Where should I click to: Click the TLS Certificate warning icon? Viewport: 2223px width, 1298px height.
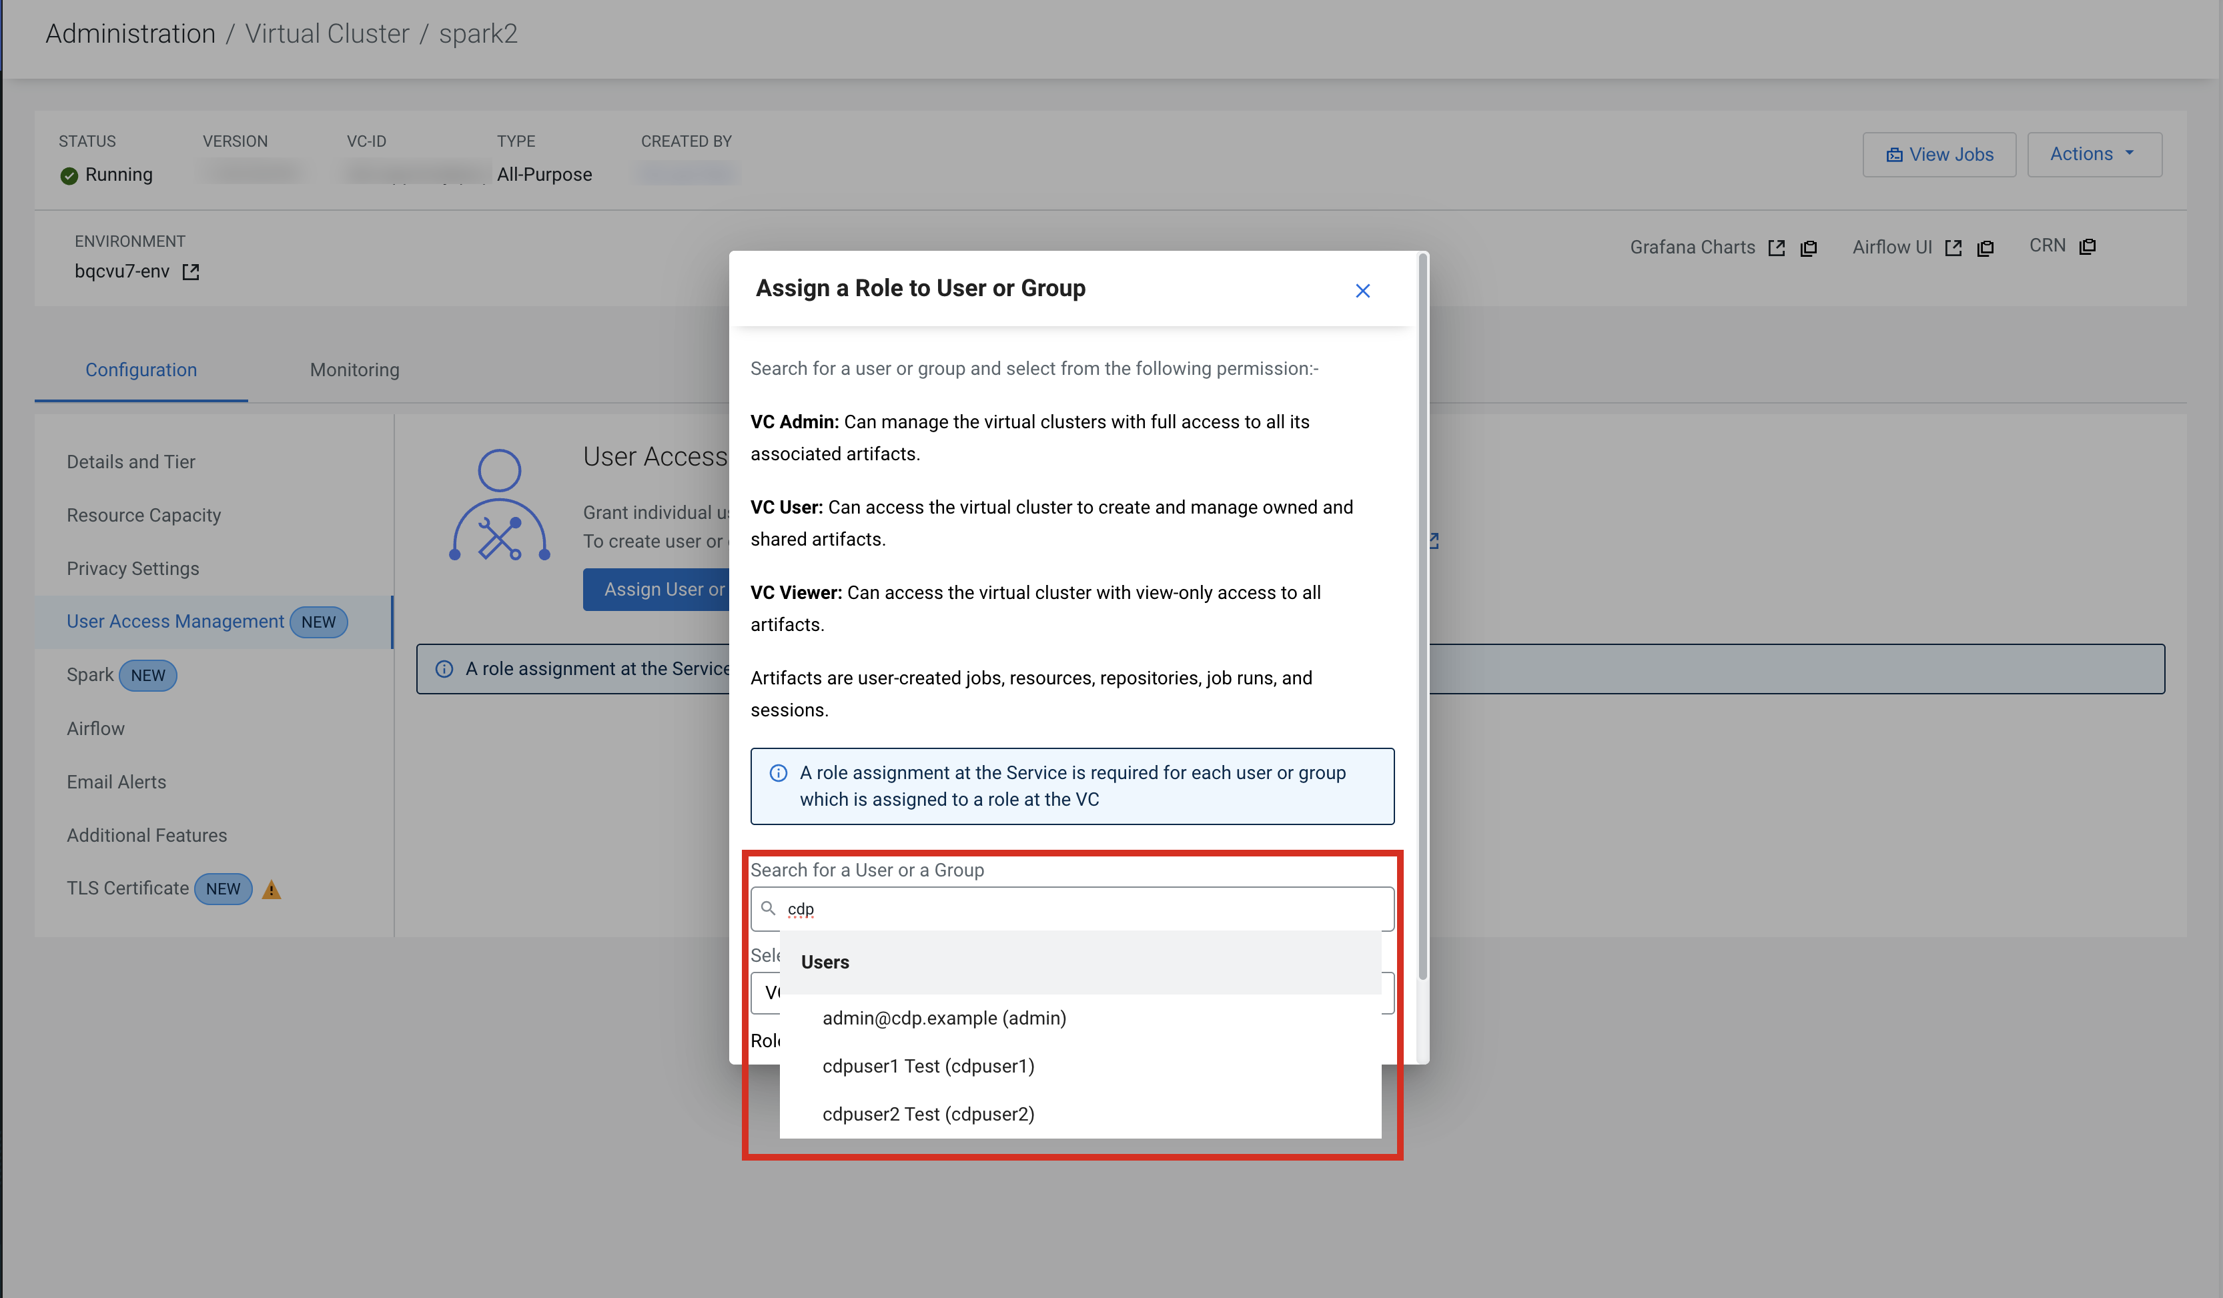pos(272,890)
